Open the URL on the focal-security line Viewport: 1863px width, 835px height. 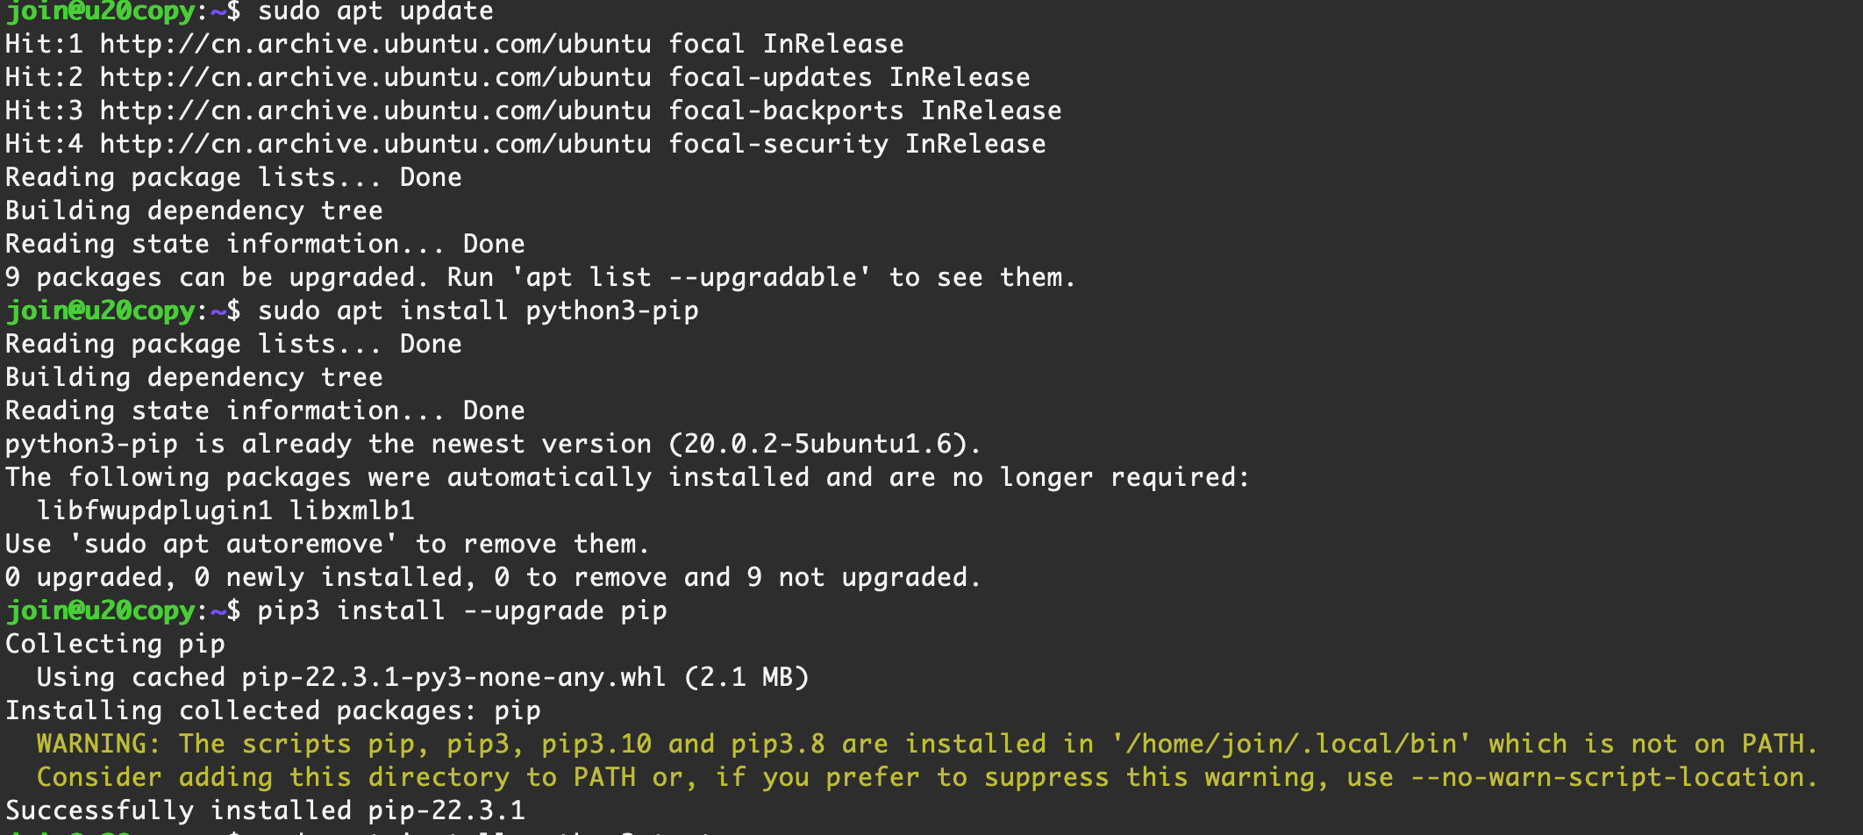[375, 144]
